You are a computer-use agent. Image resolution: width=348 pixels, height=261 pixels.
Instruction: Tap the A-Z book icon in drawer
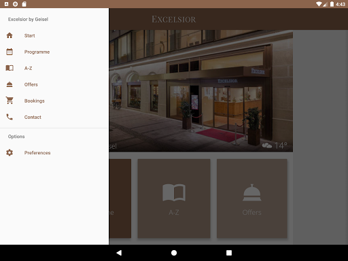pos(10,68)
